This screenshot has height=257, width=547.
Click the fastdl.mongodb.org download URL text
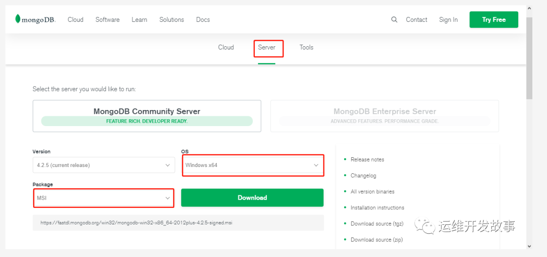137,222
